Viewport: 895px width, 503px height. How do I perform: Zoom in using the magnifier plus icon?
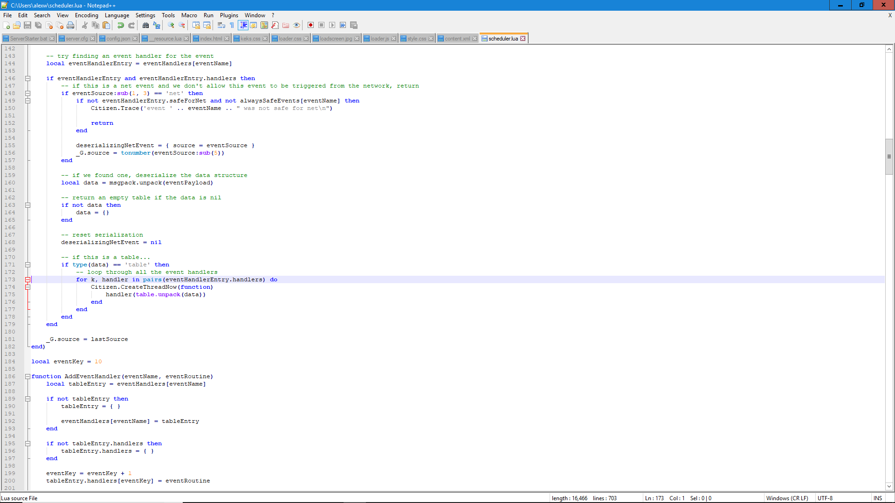click(171, 25)
